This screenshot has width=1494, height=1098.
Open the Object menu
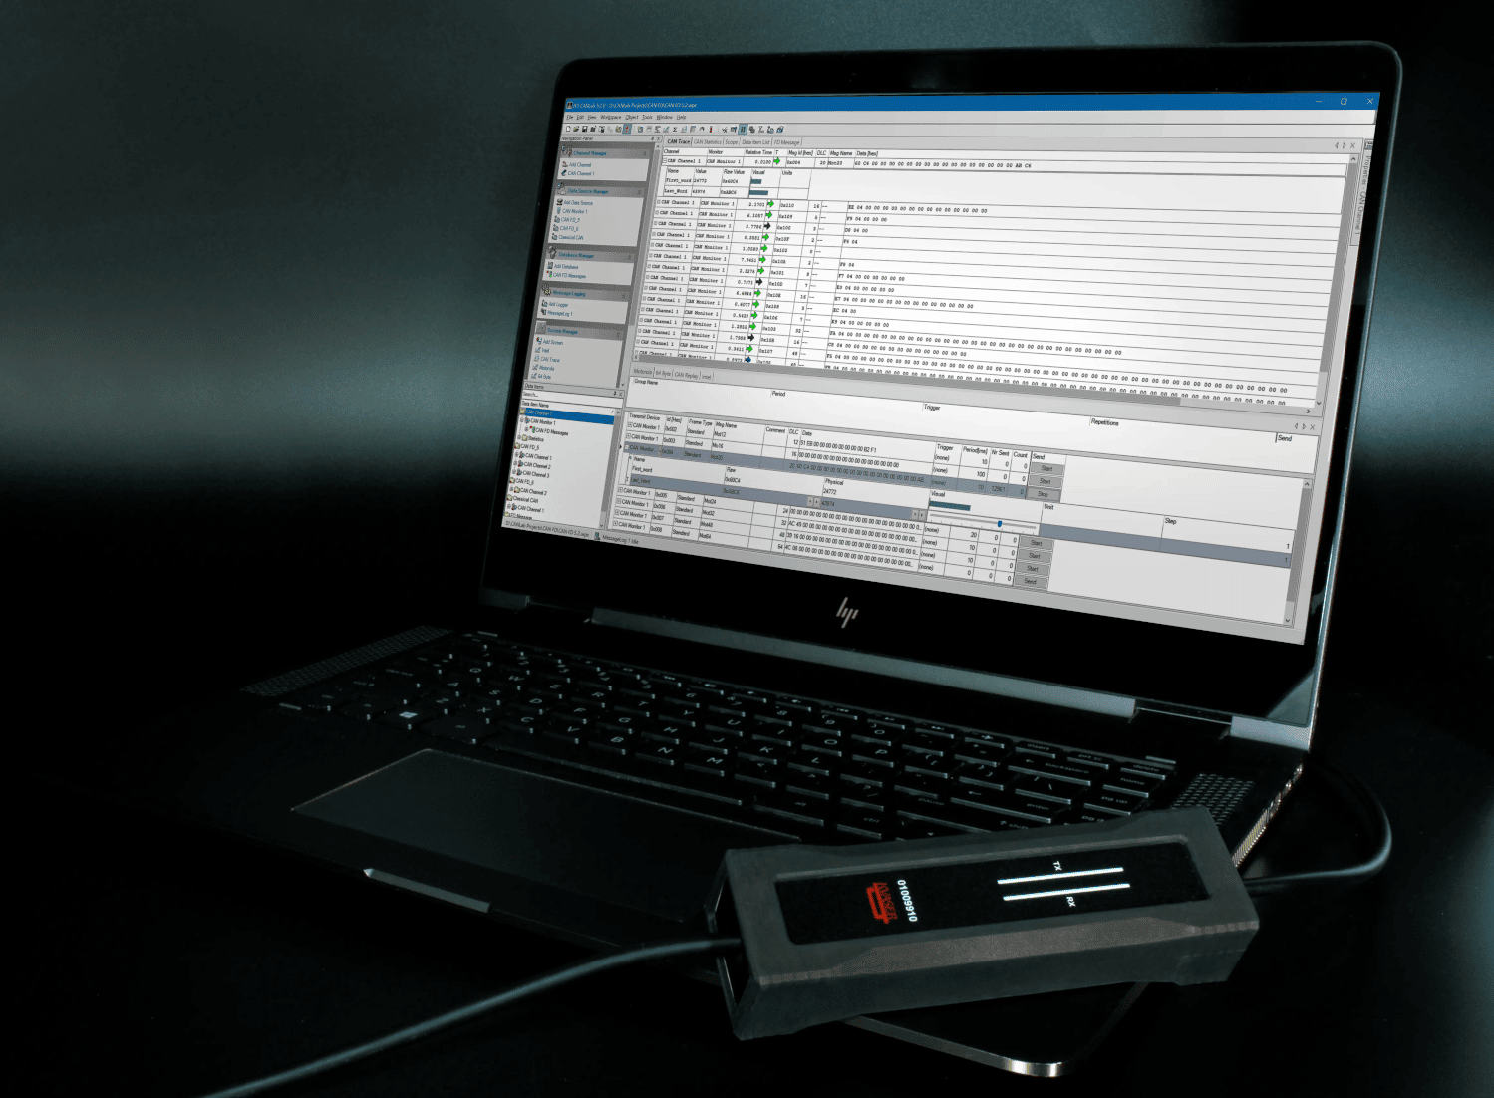(x=632, y=117)
